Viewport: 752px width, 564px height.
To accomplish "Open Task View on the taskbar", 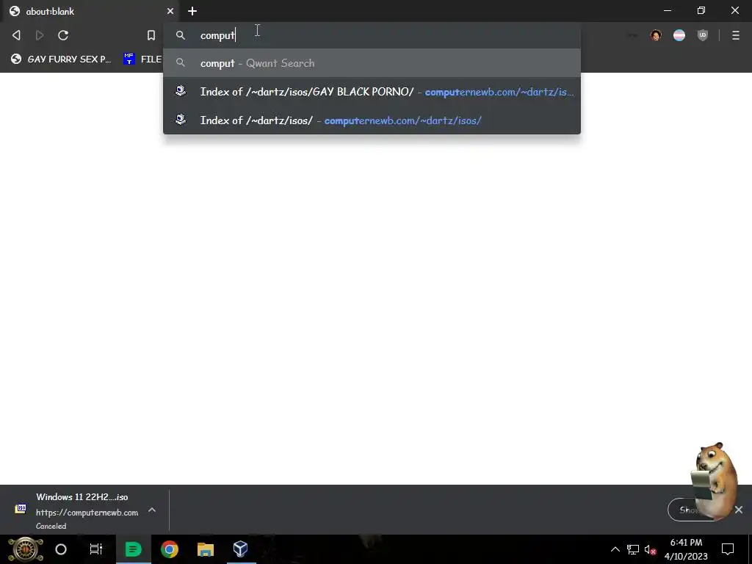I will pos(96,549).
